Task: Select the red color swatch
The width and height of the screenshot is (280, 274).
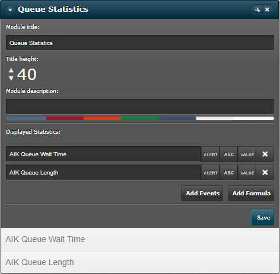Action: (65, 118)
